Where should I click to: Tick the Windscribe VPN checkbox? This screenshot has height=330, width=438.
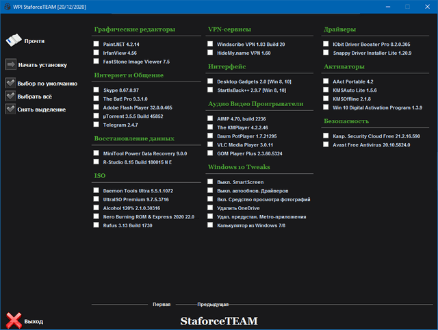pyautogui.click(x=211, y=44)
